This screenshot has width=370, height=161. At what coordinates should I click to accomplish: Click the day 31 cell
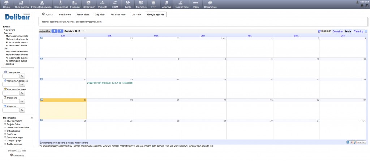296,129
